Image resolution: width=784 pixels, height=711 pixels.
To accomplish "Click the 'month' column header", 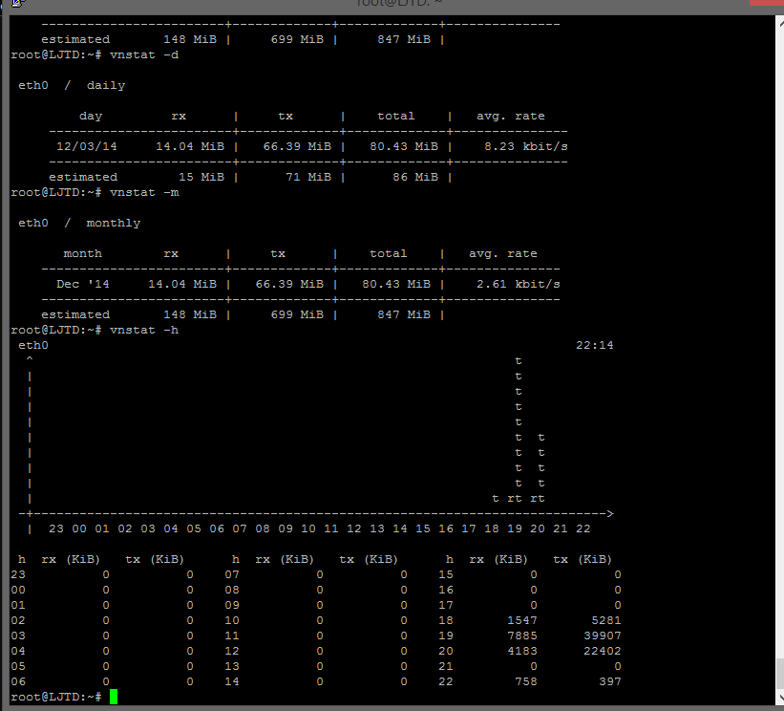I will click(x=82, y=253).
